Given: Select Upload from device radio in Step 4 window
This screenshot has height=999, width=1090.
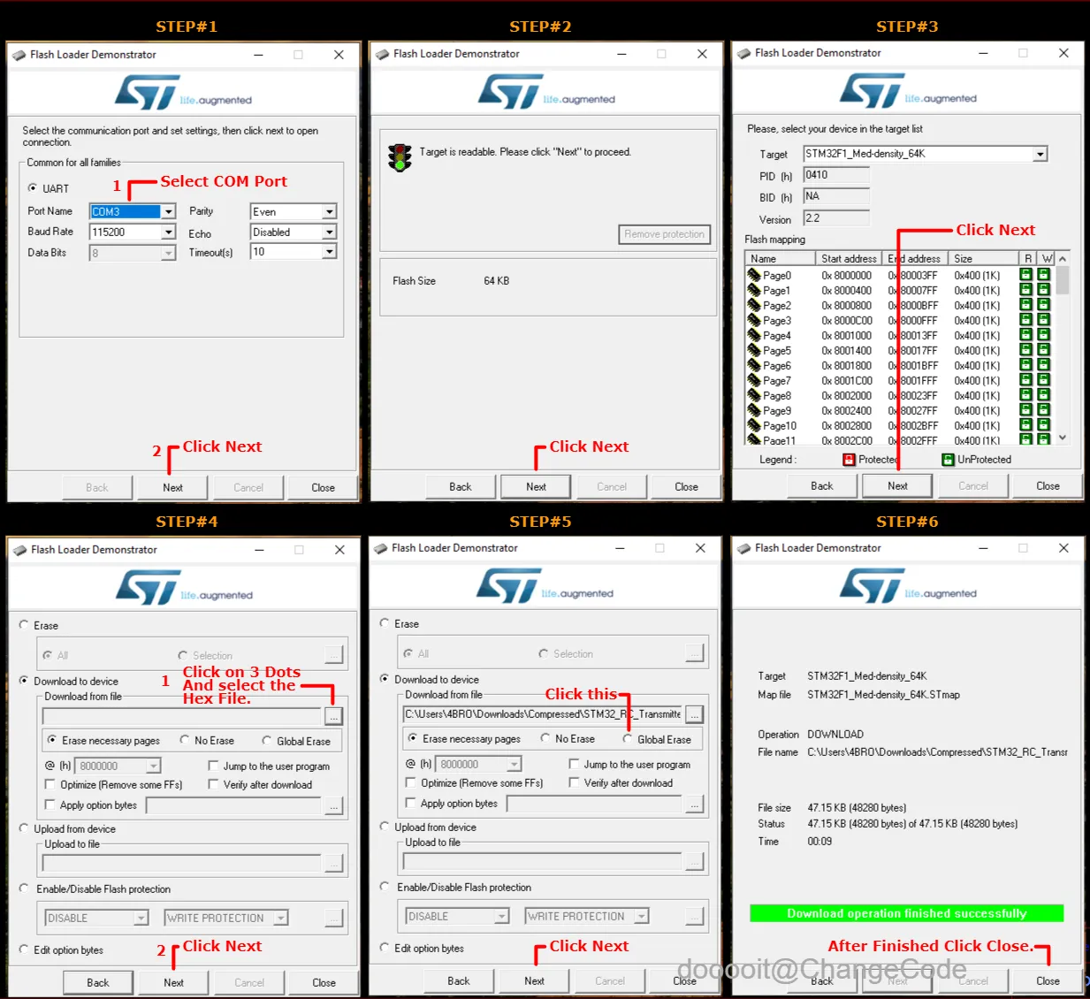Looking at the screenshot, I should 24,828.
